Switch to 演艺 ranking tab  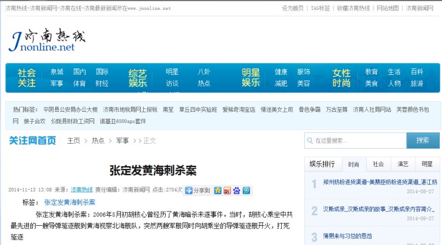403,165
